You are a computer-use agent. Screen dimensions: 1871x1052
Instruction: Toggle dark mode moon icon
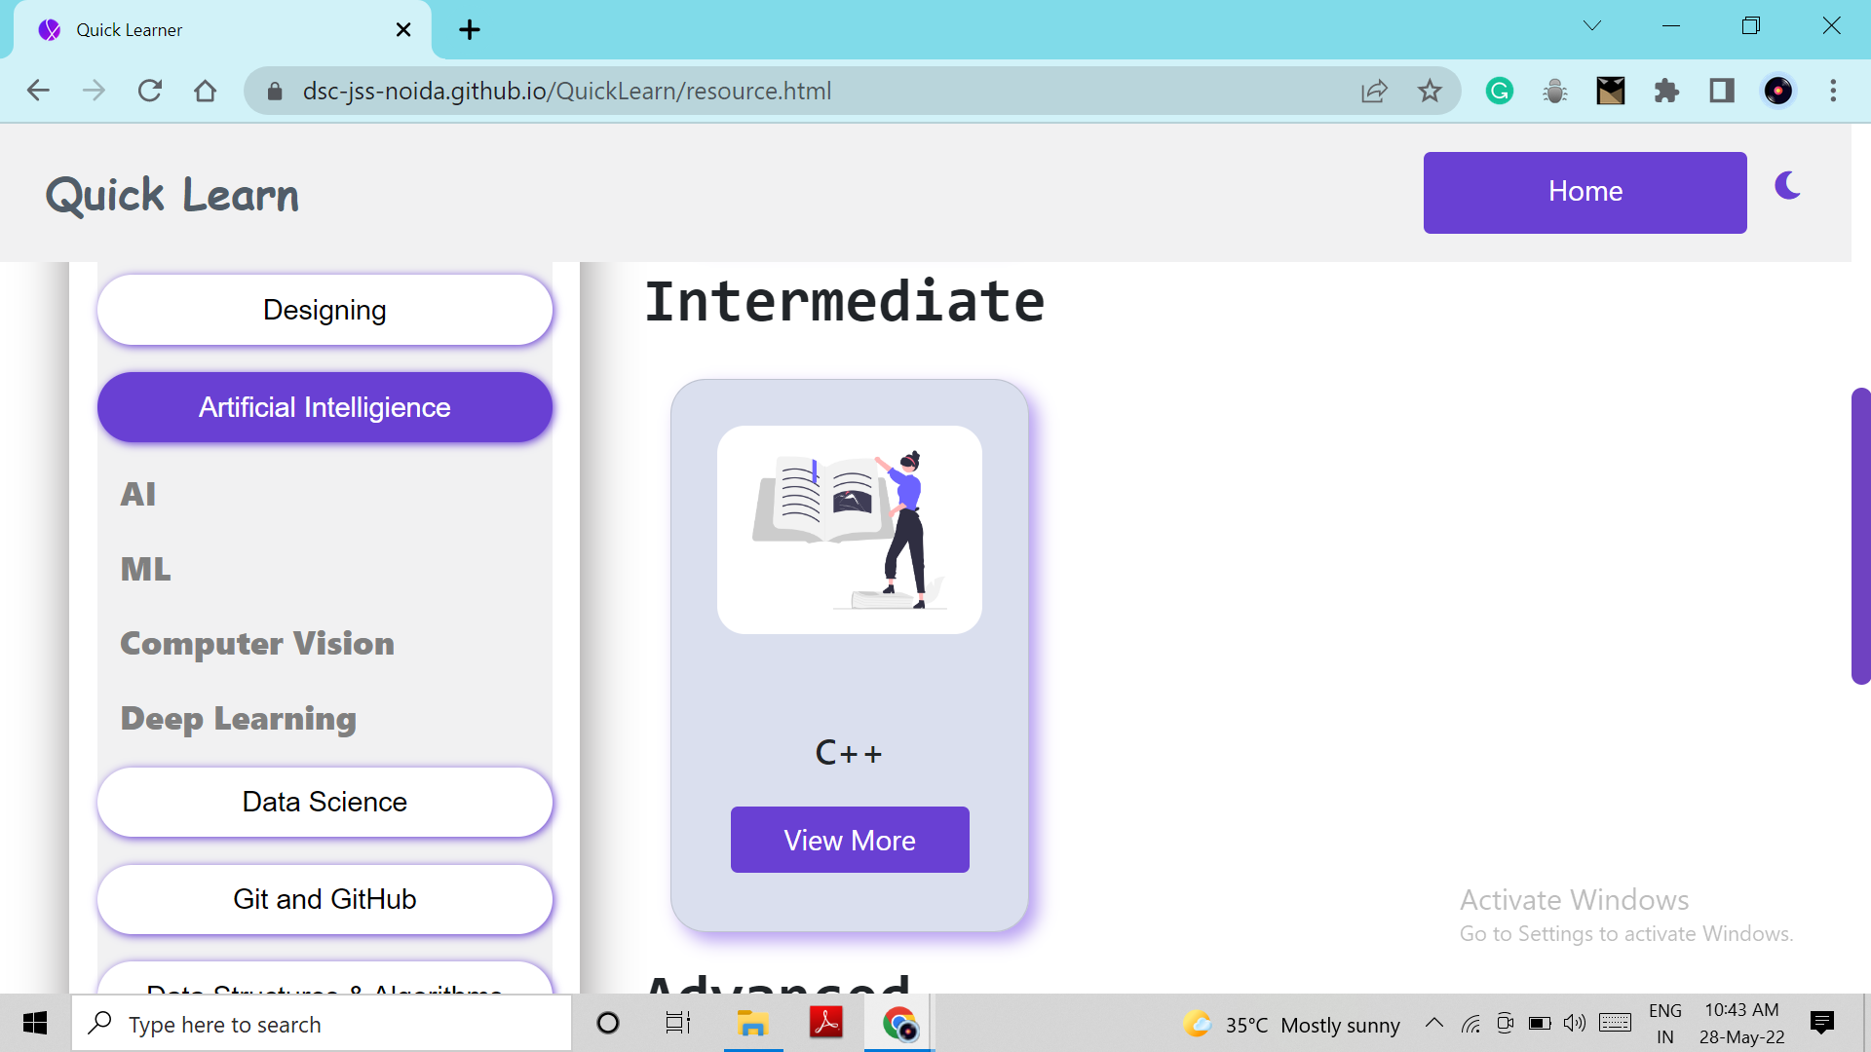click(x=1787, y=185)
